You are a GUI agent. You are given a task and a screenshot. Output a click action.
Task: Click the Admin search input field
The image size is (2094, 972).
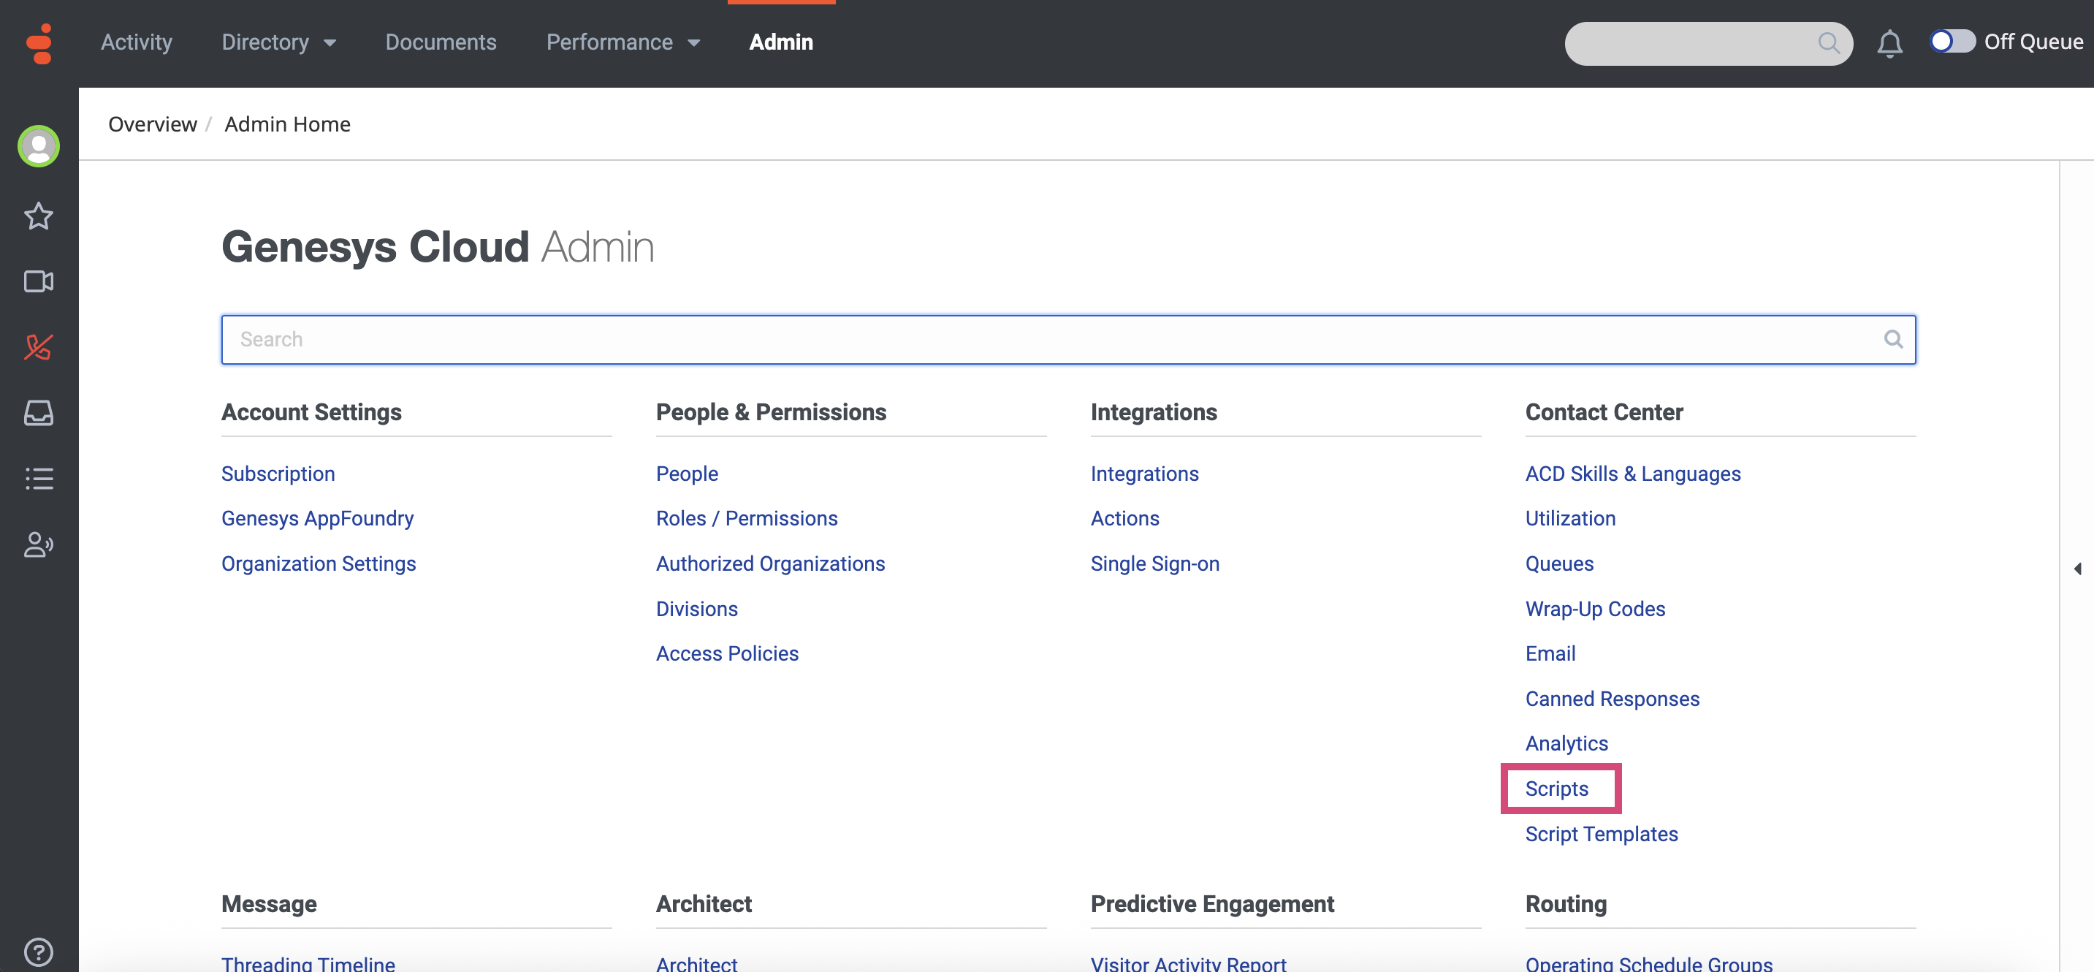tap(1056, 339)
